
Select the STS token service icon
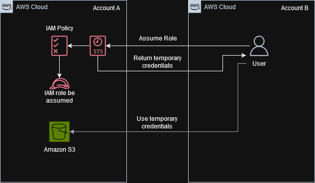click(x=98, y=46)
